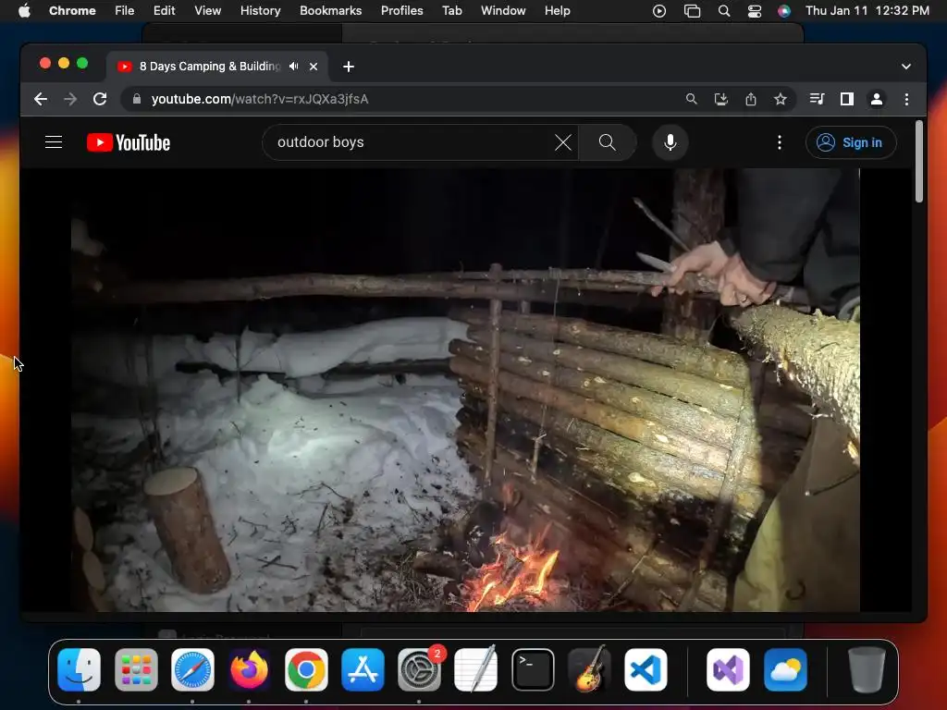Select the youtube.com address bar URL
Screen dimensions: 947x710
click(260, 99)
